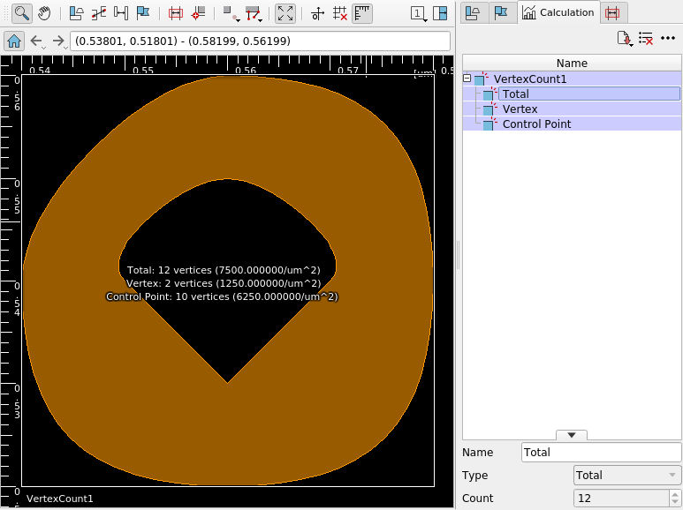This screenshot has height=510, width=683.
Task: Collapse the VertexCount1 tree node
Action: click(x=467, y=79)
